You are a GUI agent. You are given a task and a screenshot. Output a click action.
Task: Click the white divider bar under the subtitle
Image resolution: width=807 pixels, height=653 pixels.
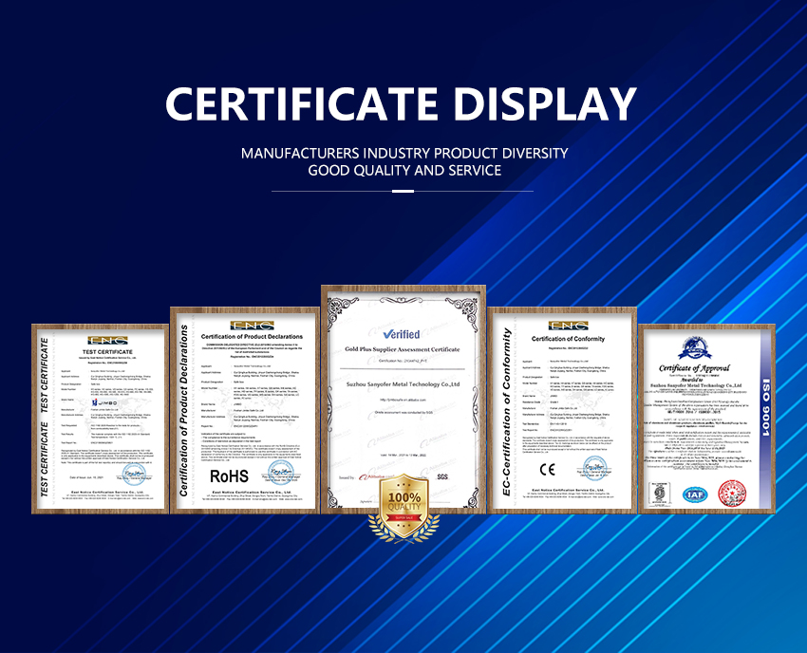(403, 191)
